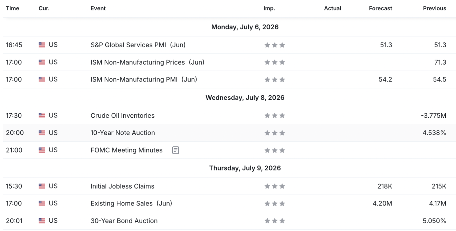The image size is (456, 231).
Task: Open the ISM Non-Manufacturing Prices event
Action: pos(148,62)
